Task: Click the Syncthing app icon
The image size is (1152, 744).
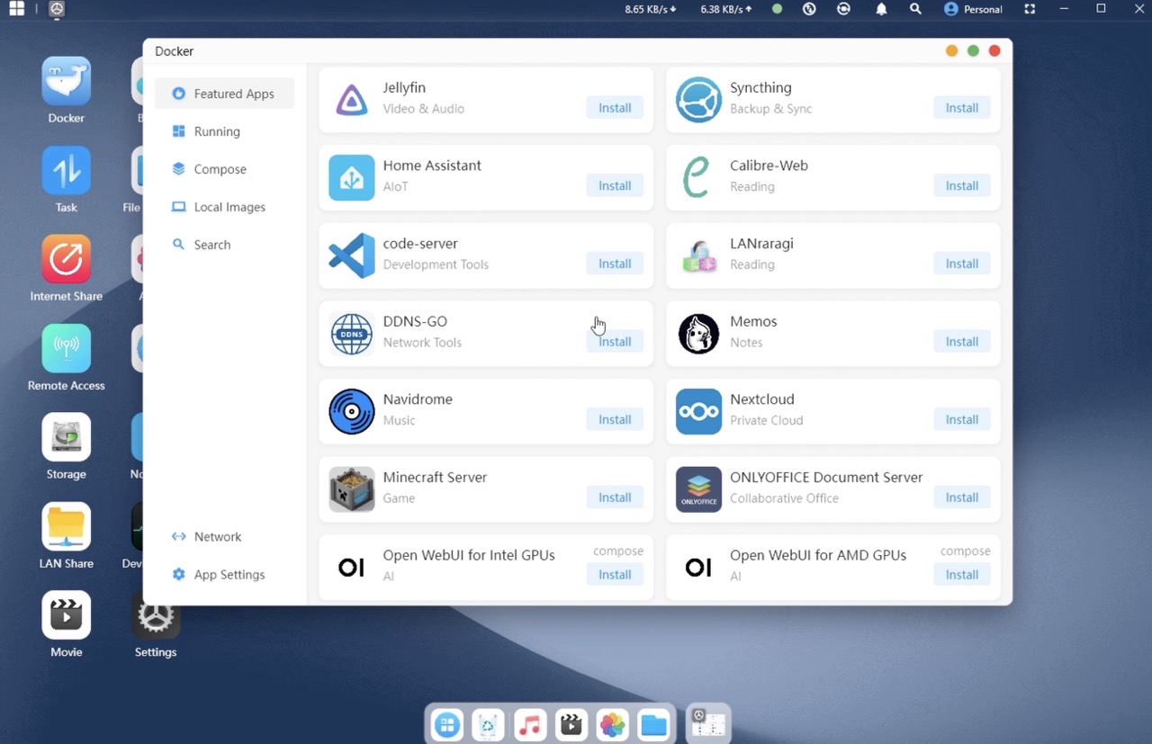Action: pos(698,99)
